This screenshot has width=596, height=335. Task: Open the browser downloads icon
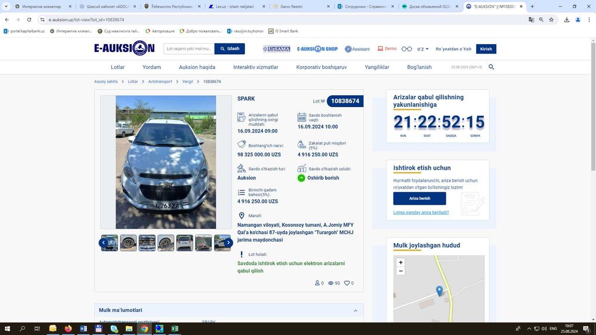(566, 20)
